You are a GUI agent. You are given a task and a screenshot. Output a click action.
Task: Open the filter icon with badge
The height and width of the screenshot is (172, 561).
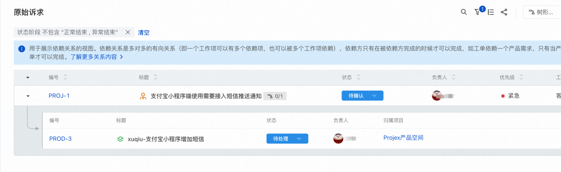(478, 12)
